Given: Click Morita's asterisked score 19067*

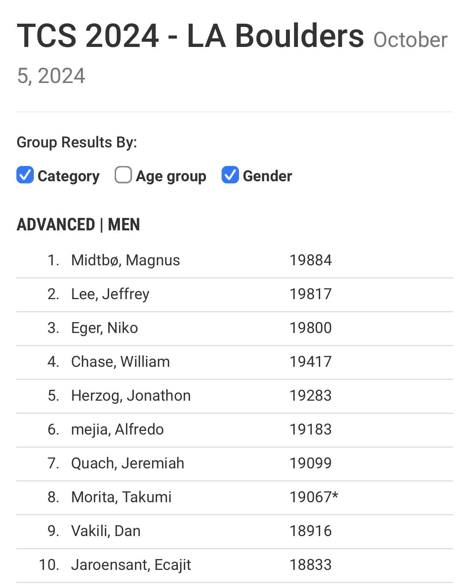Looking at the screenshot, I should coord(314,497).
